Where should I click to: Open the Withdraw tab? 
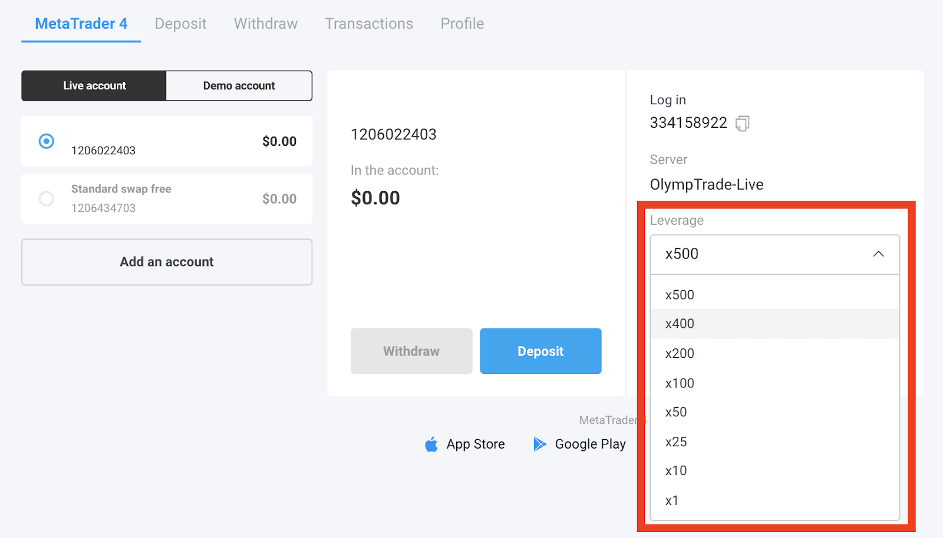tap(266, 24)
